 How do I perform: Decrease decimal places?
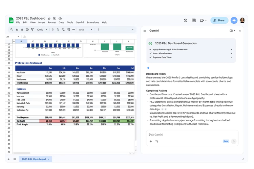63,29
